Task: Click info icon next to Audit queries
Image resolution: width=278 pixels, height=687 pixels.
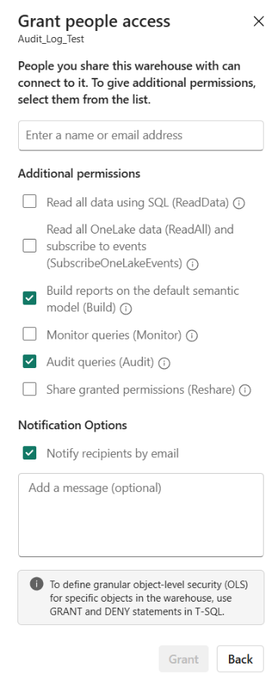Action: (164, 364)
